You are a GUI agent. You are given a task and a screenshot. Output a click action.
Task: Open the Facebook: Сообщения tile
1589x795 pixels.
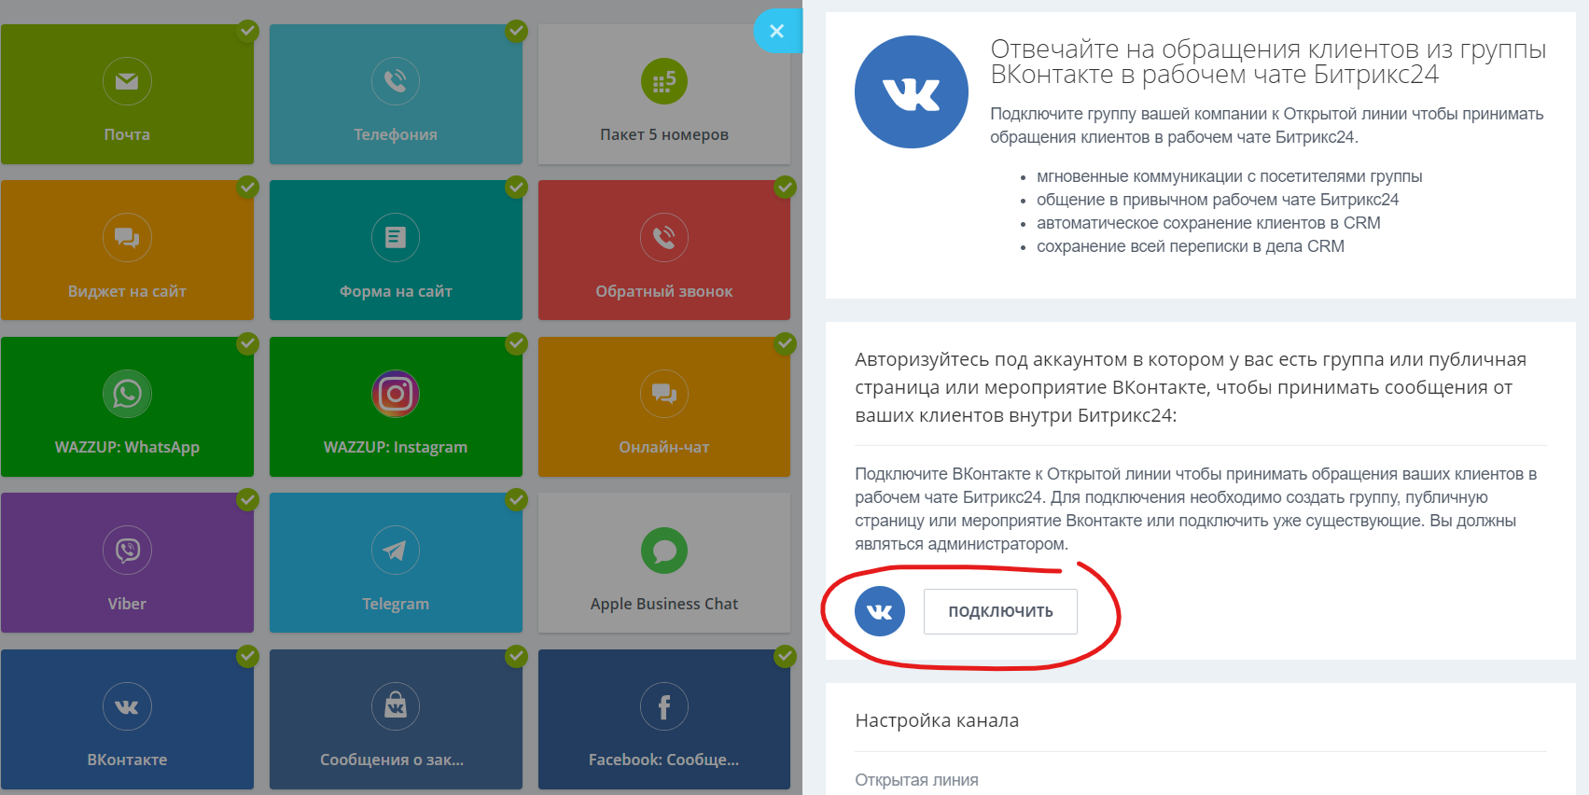(x=664, y=719)
